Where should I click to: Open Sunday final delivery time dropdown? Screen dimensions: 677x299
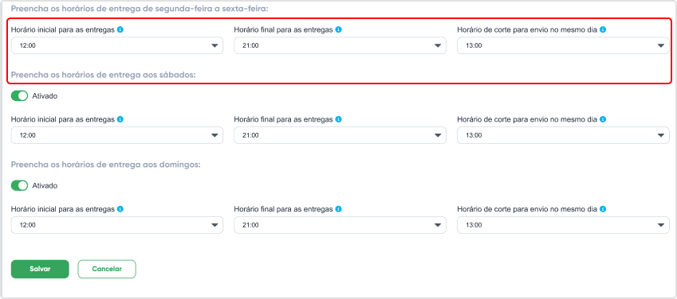point(340,225)
